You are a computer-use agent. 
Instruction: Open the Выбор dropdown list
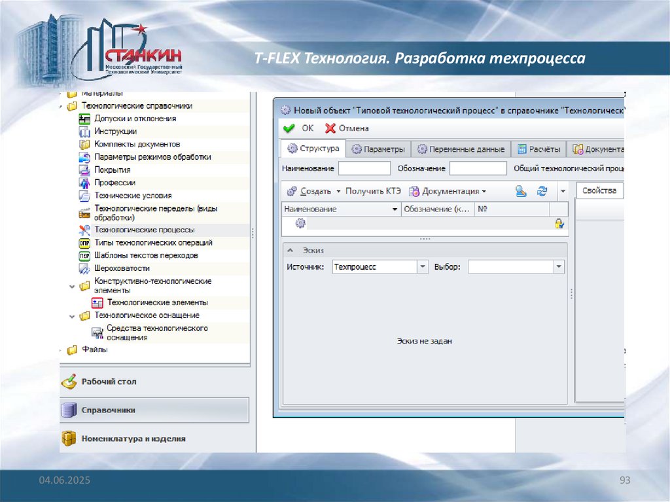point(559,267)
